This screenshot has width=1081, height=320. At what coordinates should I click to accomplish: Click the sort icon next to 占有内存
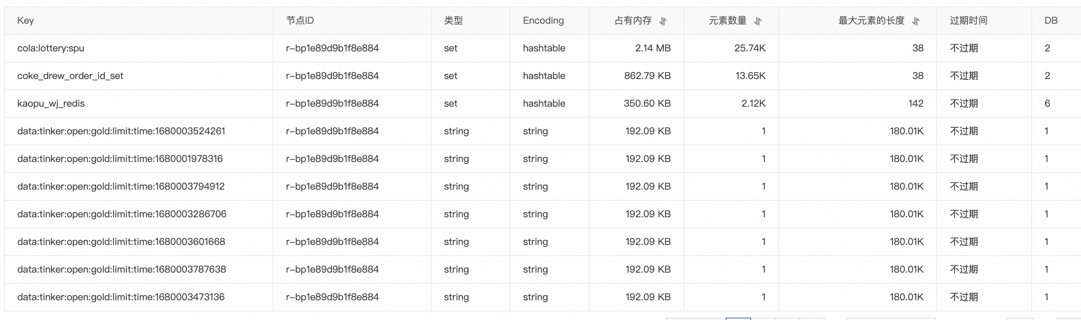coord(663,21)
